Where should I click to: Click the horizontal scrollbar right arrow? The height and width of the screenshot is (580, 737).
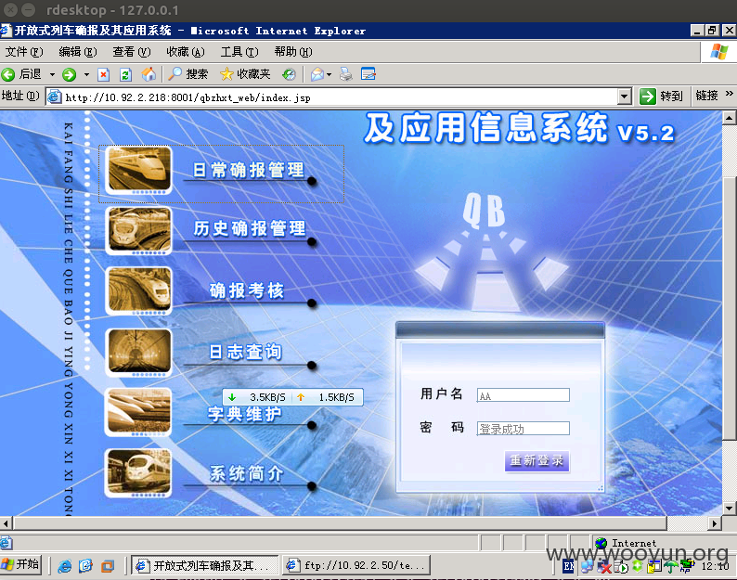click(715, 523)
